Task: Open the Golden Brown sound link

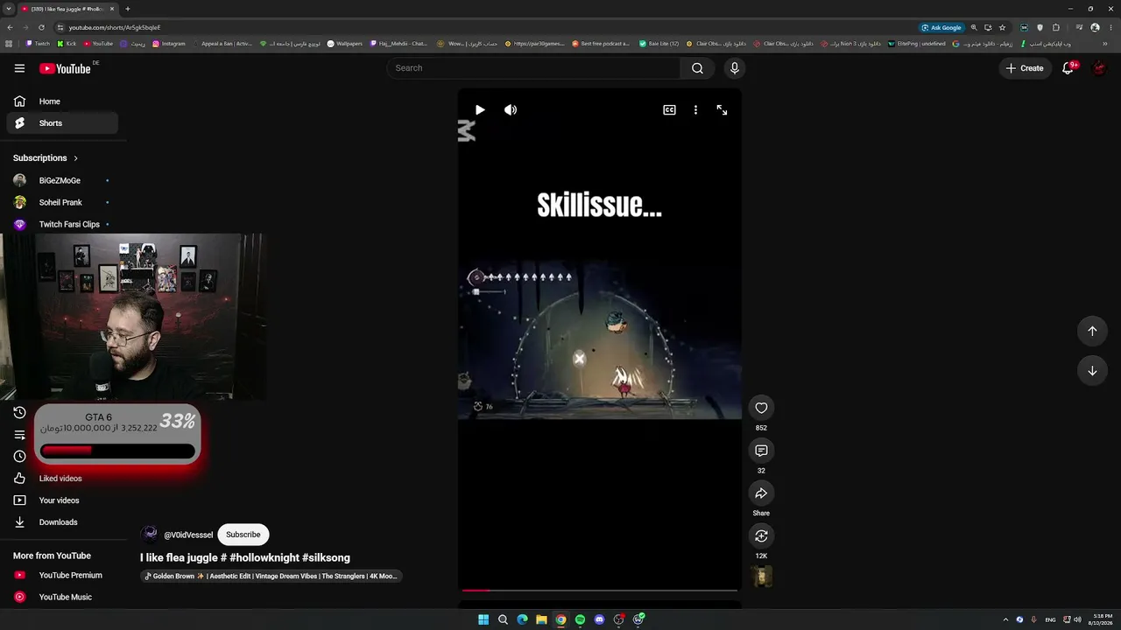Action: pyautogui.click(x=271, y=577)
